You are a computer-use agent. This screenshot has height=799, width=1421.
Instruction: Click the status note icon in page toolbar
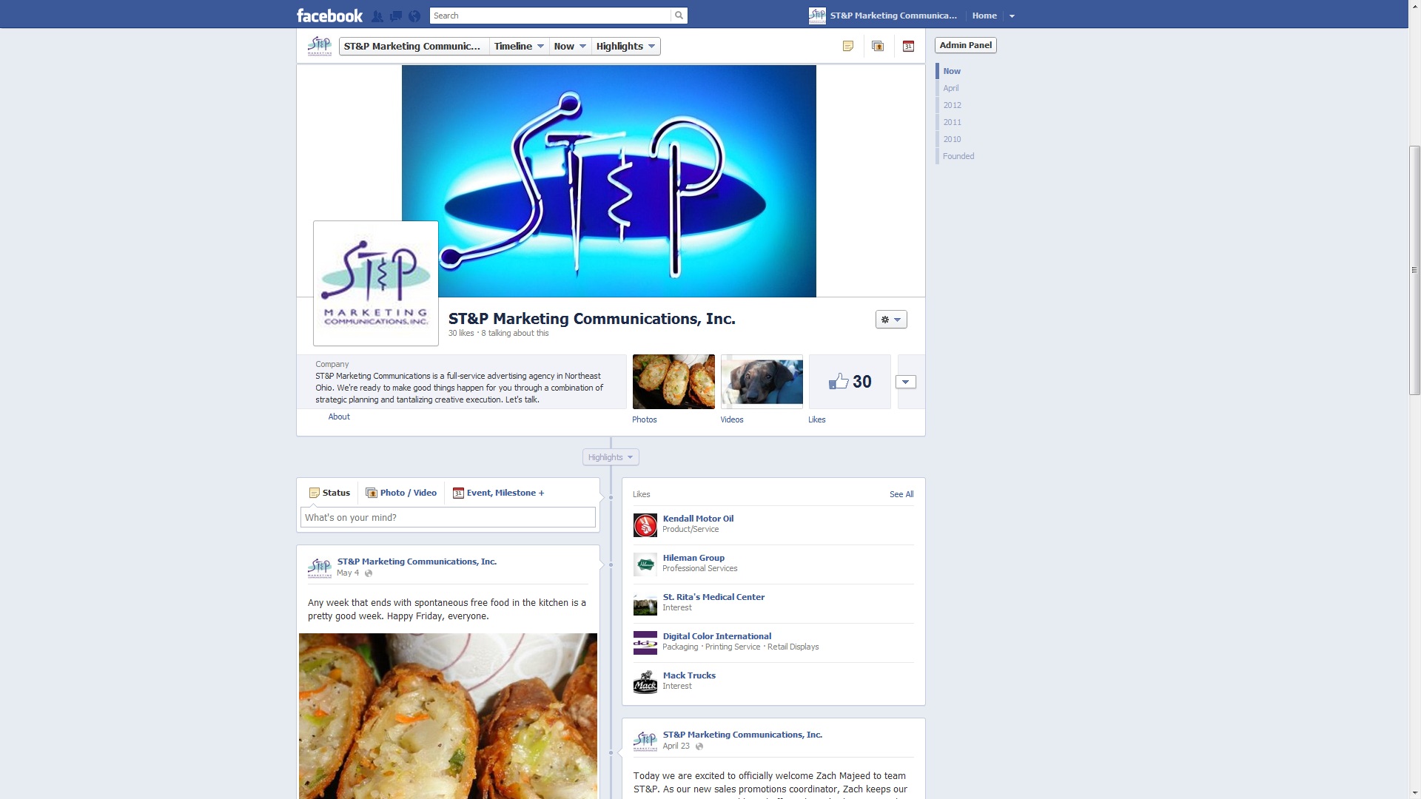point(848,46)
